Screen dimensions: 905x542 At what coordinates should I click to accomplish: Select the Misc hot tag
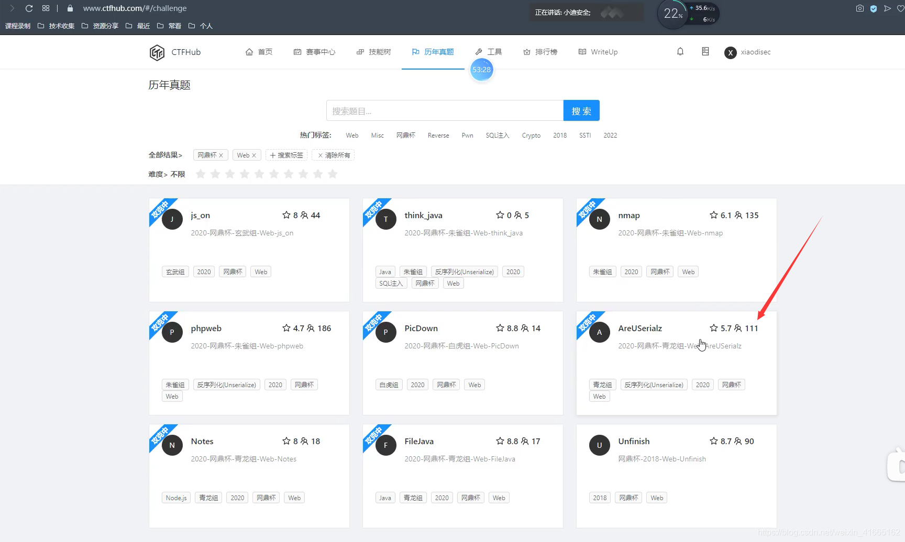378,135
